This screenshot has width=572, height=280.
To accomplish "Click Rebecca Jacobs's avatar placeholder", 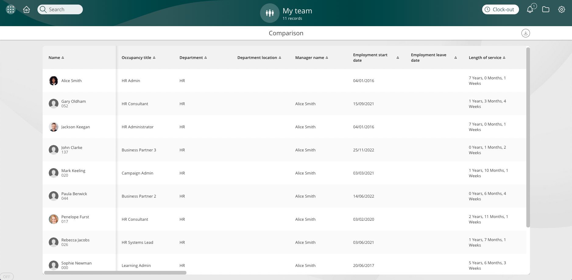I will tap(54, 242).
